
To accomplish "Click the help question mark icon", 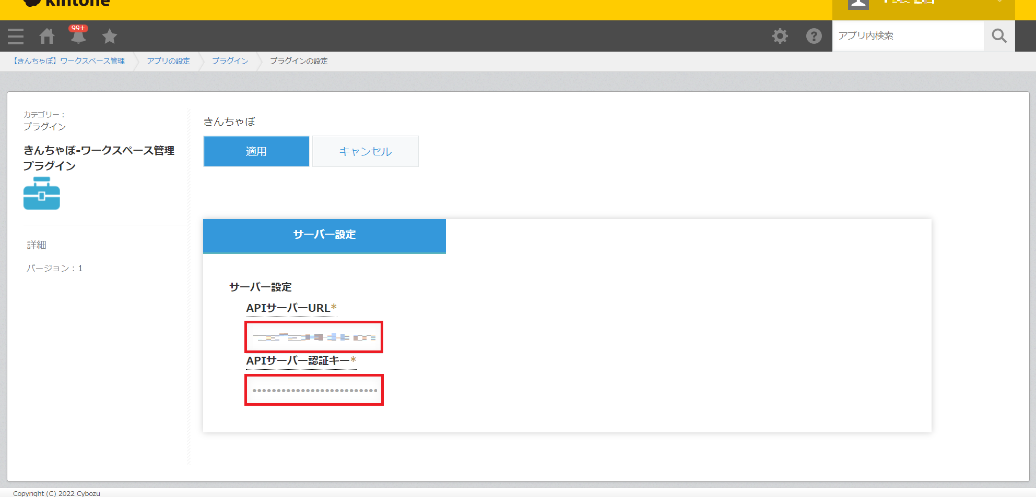I will (814, 36).
